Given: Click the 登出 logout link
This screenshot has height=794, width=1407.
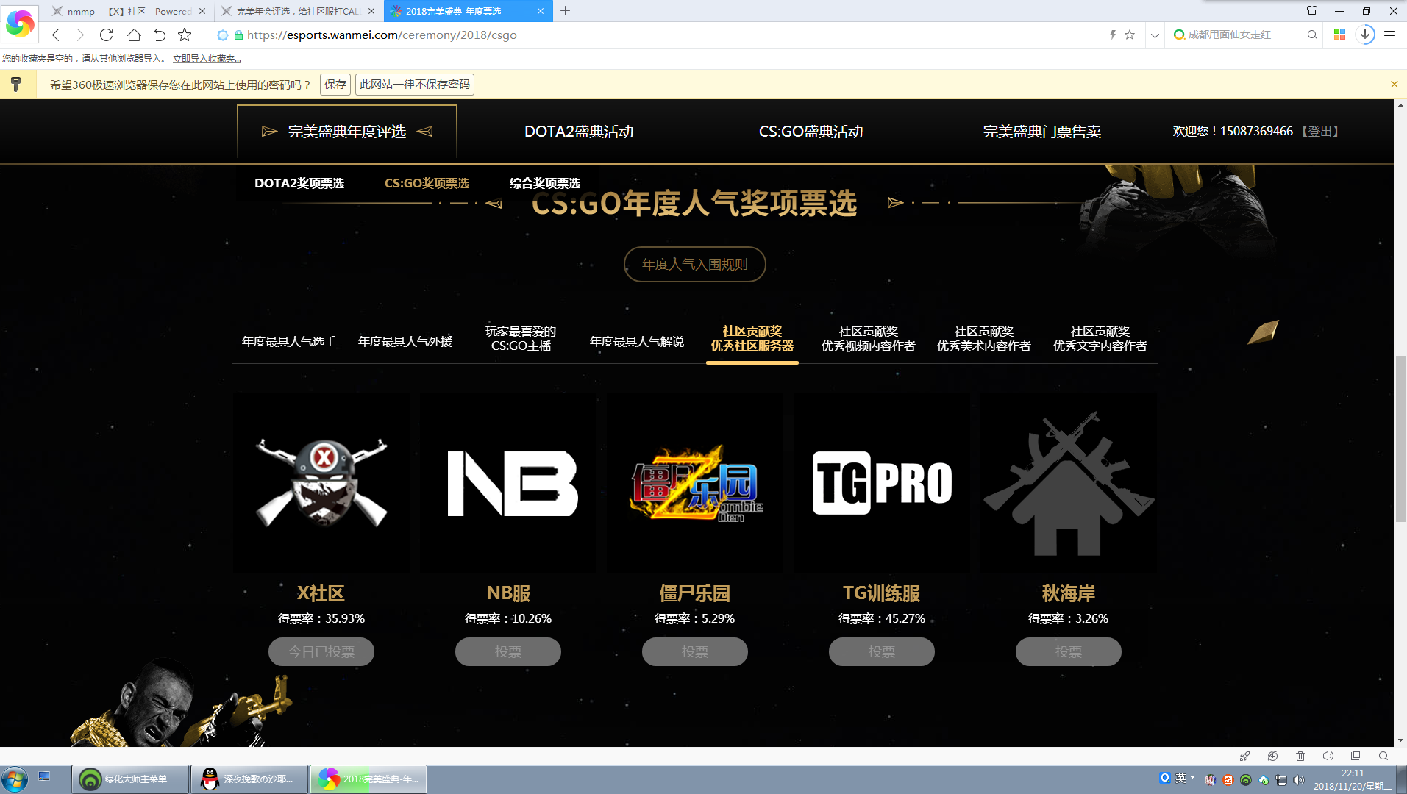Looking at the screenshot, I should pos(1320,132).
